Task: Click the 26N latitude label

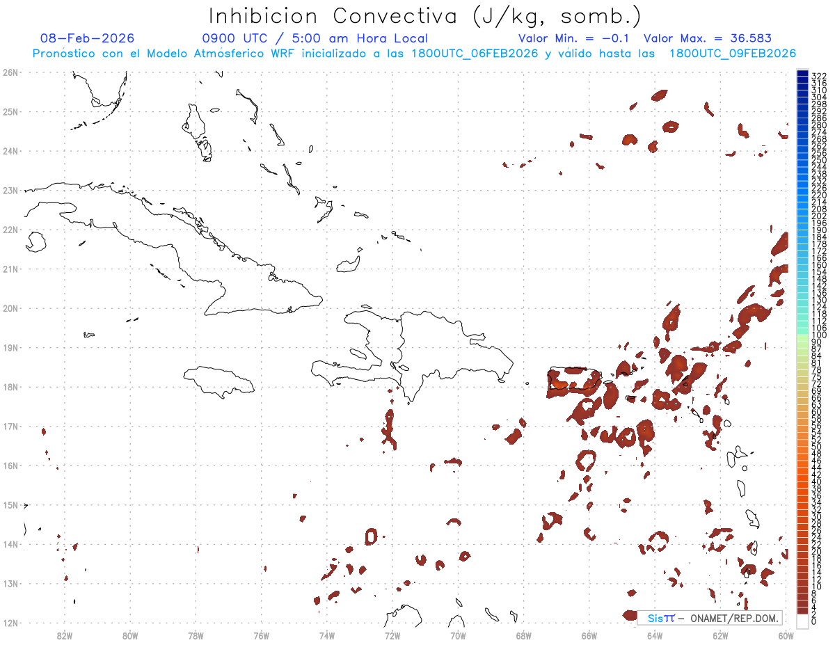Action: [x=10, y=72]
